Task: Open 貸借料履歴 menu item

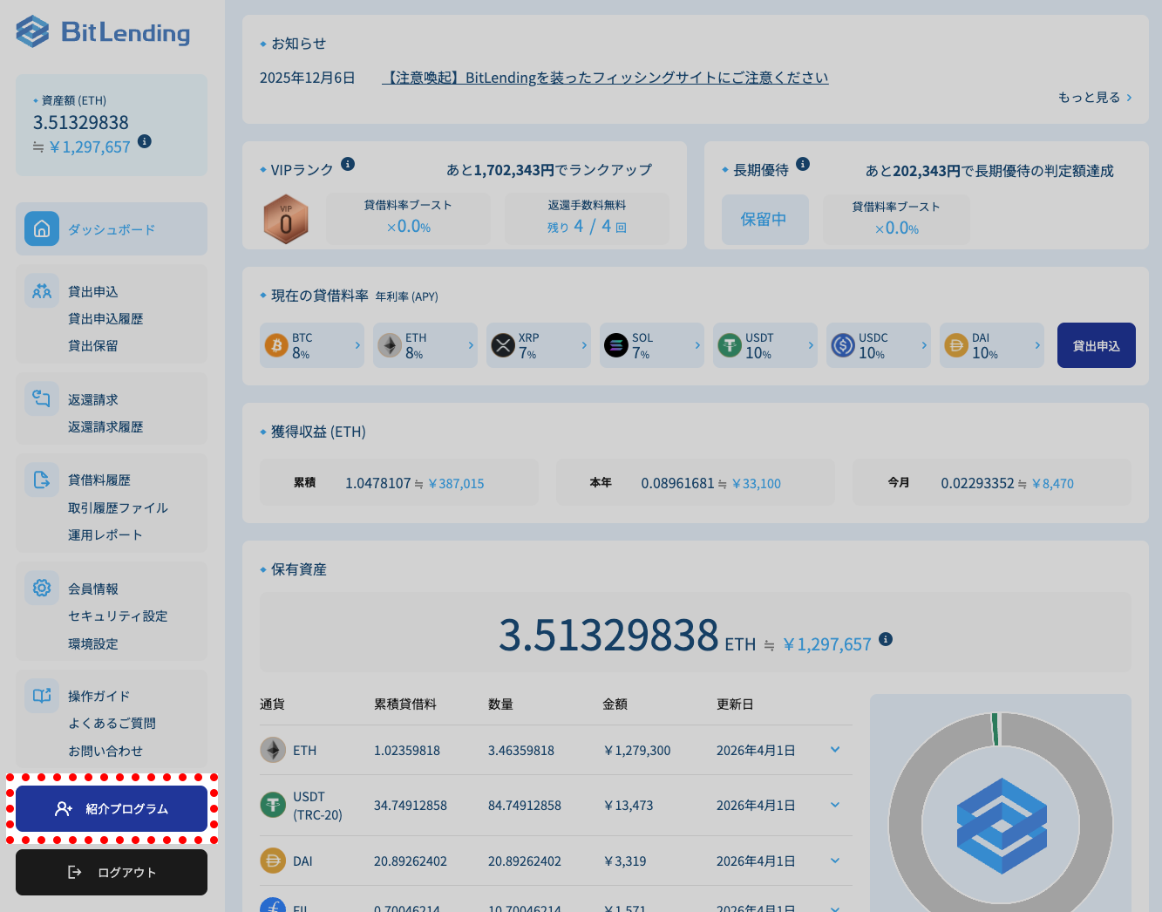Action: click(x=99, y=480)
